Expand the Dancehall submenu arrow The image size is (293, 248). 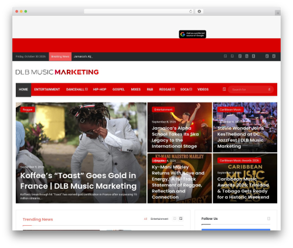click(x=86, y=89)
